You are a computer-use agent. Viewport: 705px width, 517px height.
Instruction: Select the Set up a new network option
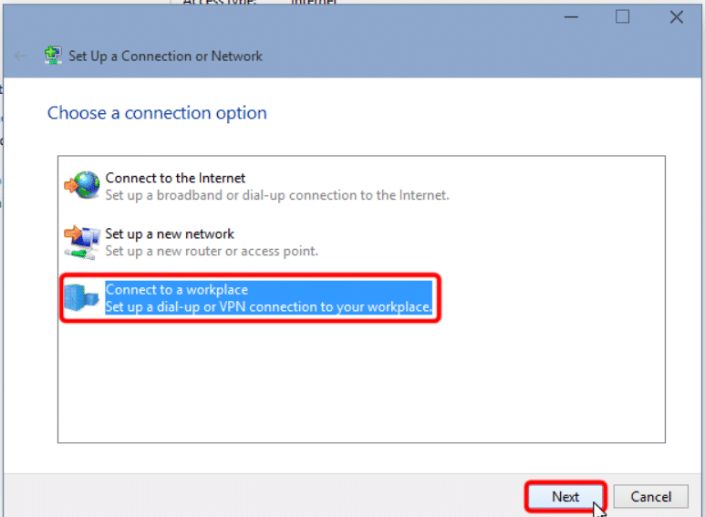click(x=192, y=243)
